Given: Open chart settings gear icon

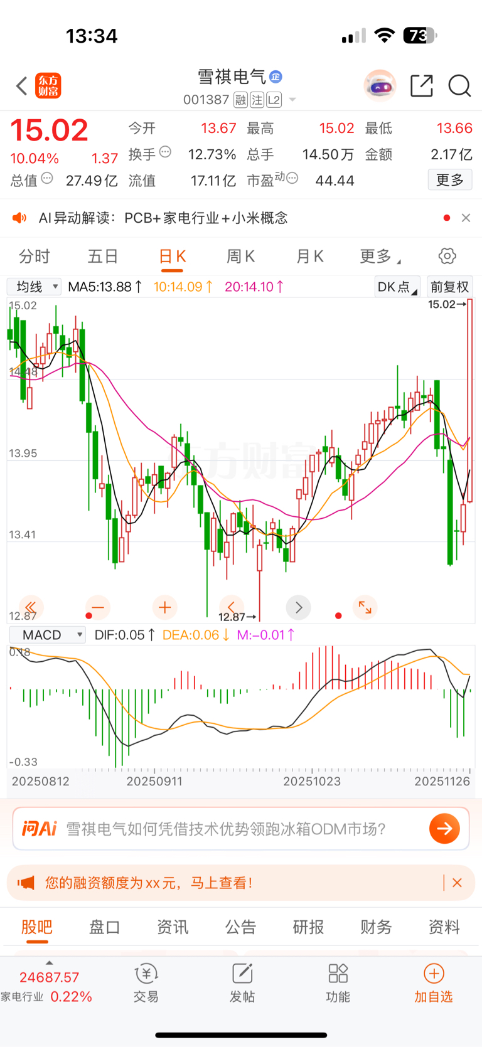Looking at the screenshot, I should [447, 256].
